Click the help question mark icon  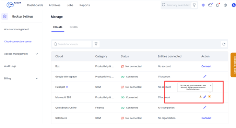(225, 5)
